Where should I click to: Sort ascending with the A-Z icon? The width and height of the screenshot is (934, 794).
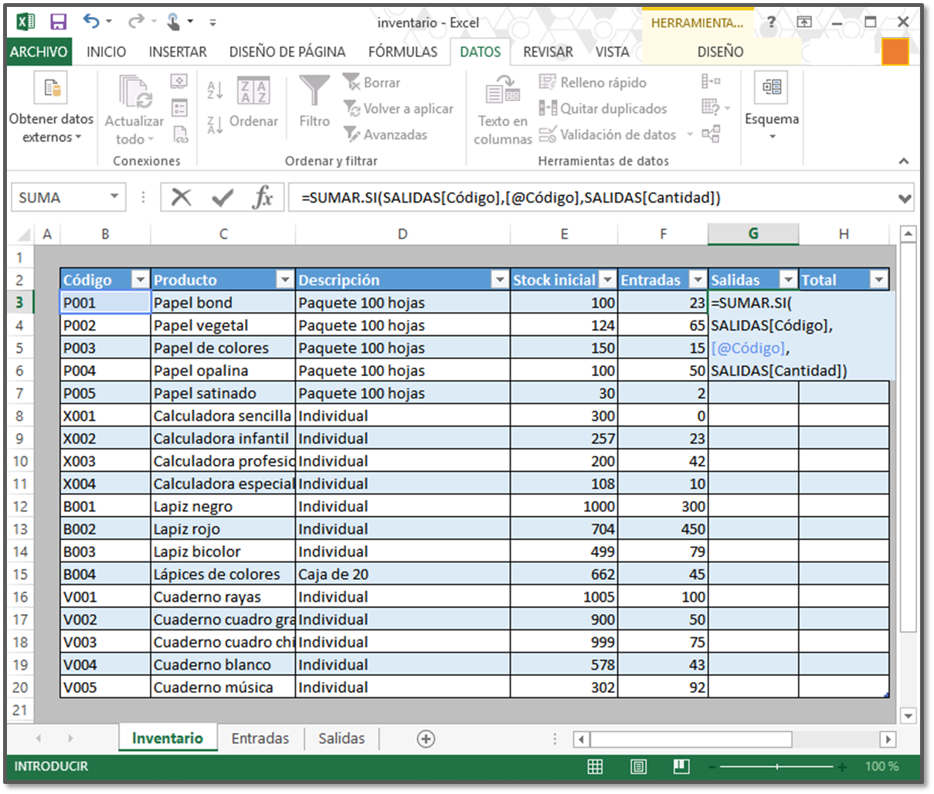click(x=215, y=90)
